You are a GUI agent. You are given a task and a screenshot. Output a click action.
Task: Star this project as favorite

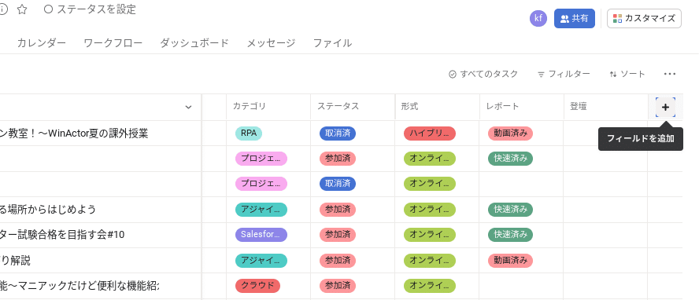pyautogui.click(x=22, y=9)
